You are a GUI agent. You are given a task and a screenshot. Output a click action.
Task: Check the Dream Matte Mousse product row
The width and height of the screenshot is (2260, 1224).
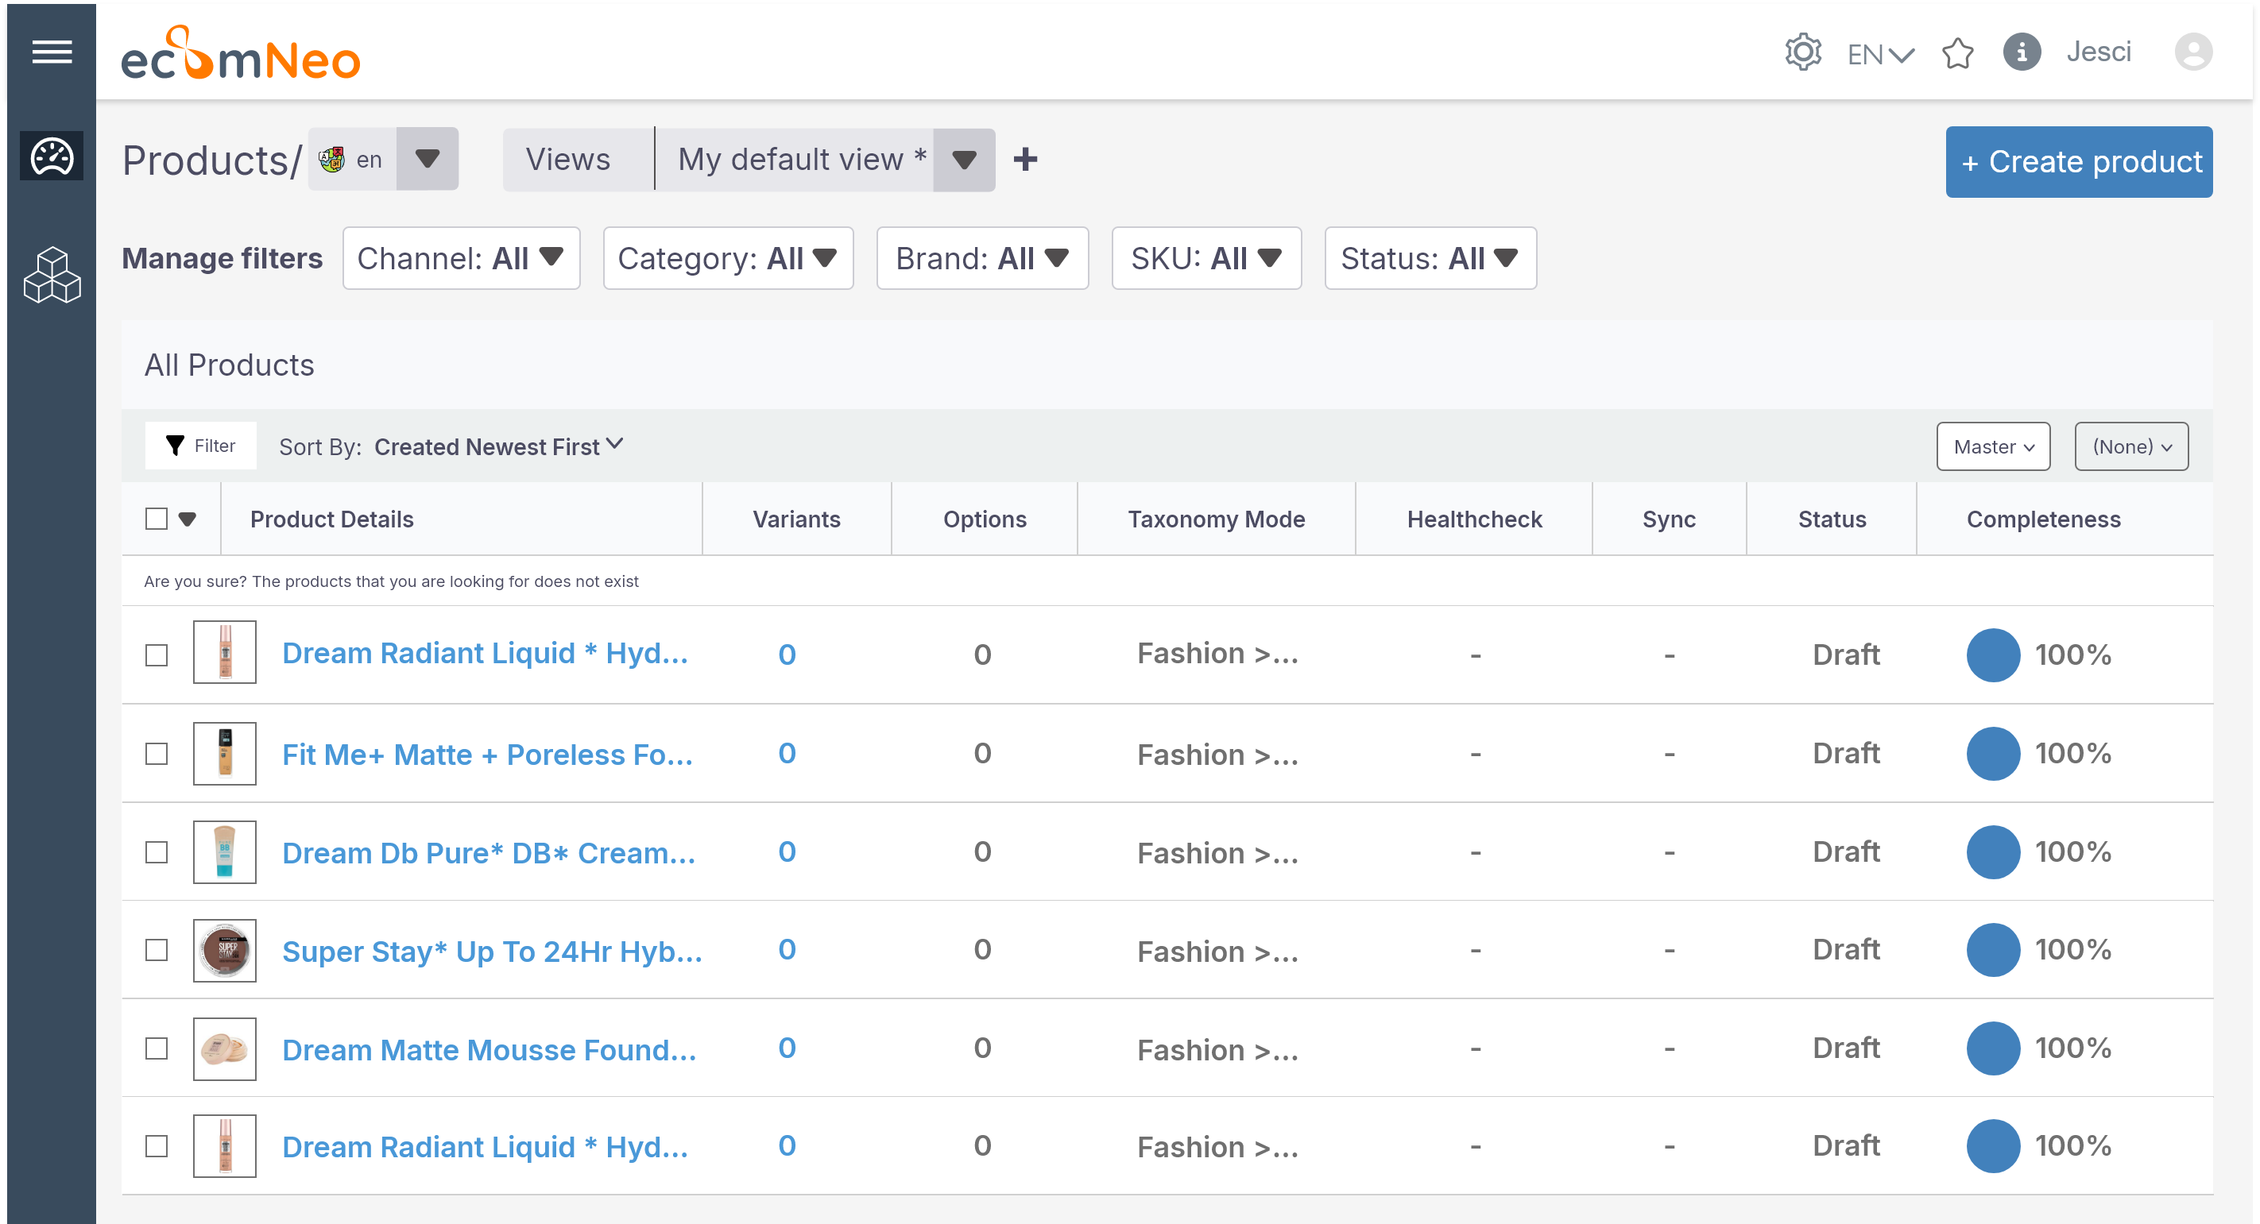(157, 1048)
